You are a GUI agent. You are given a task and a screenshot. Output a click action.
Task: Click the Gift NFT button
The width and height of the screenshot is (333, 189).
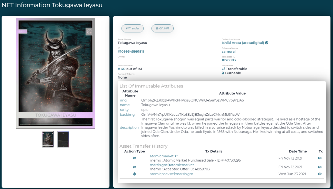coord(162,28)
